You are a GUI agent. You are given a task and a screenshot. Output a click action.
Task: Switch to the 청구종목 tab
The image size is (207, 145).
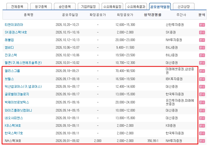tap(41, 7)
